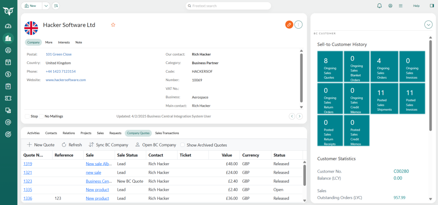This screenshot has height=205, width=438.
Task: Open the notifications bell icon
Action: [379, 6]
